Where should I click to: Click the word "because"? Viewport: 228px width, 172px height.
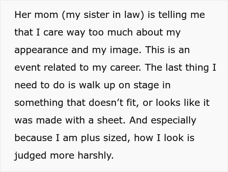[x=34, y=138]
